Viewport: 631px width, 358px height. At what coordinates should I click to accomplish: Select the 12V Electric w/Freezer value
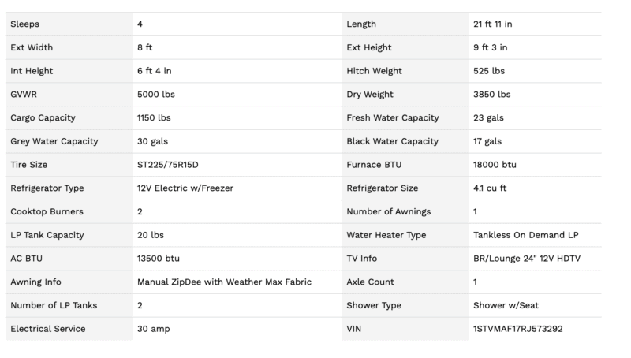tap(185, 188)
